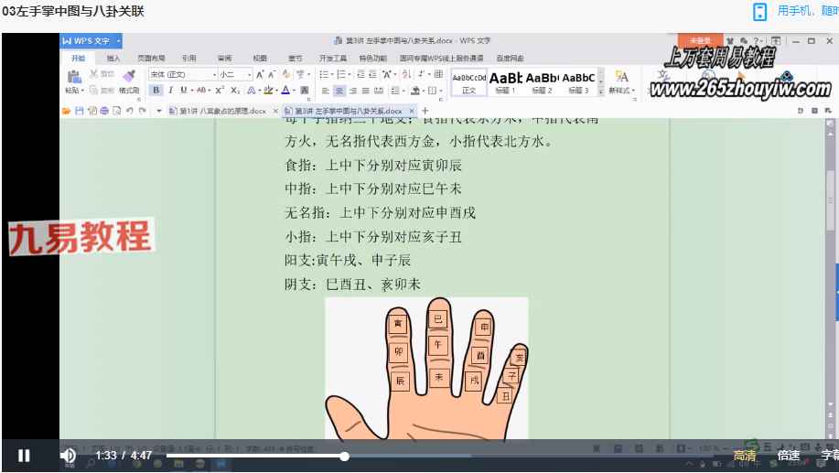Click the increase font size icon
This screenshot has height=473, width=839.
[x=260, y=74]
